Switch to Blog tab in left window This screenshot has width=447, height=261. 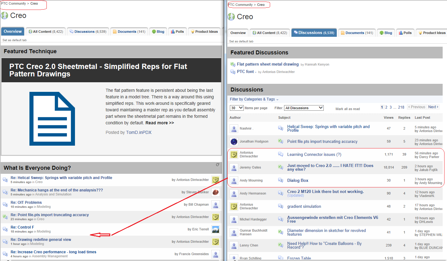tap(158, 32)
